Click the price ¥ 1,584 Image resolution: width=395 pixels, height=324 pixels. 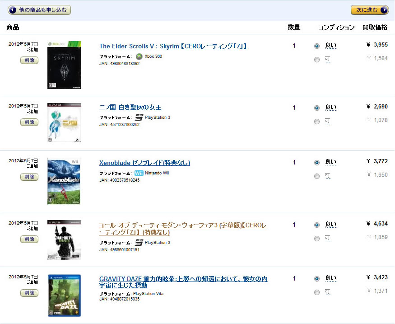377,58
